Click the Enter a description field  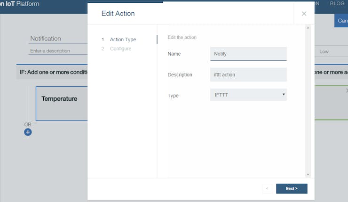[x=58, y=51]
